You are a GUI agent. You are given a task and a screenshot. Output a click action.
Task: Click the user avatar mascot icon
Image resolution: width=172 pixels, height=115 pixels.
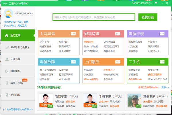click(8, 13)
